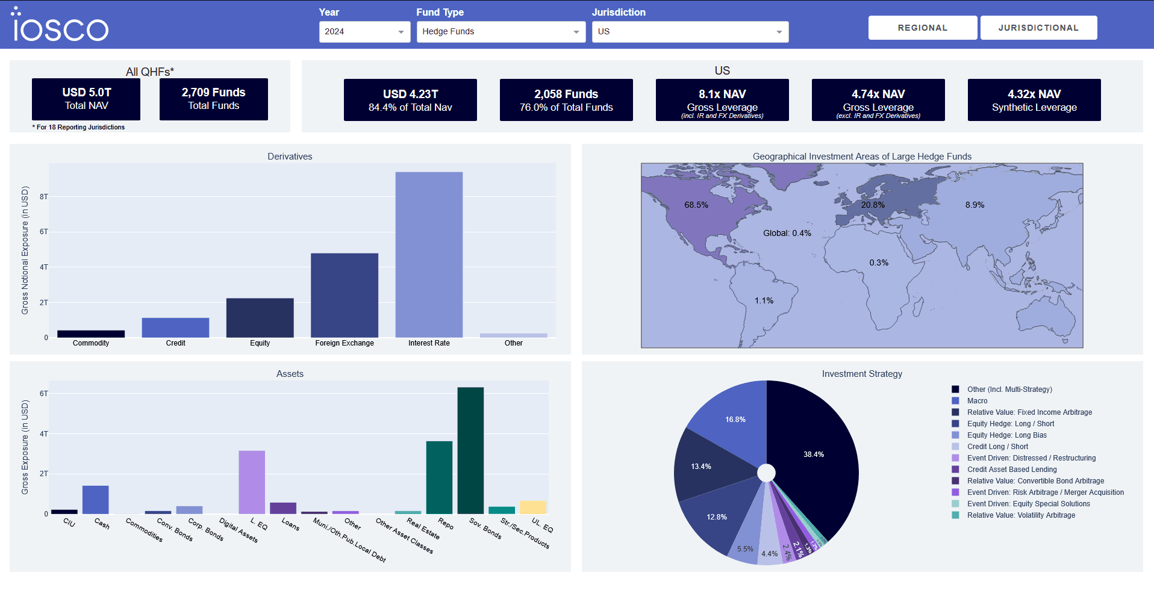Click the Year dropdown arrow
The height and width of the screenshot is (599, 1154).
(x=401, y=32)
